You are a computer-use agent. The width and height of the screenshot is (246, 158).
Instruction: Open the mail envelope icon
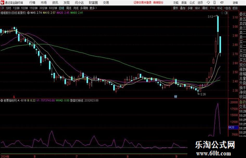tap(222, 3)
